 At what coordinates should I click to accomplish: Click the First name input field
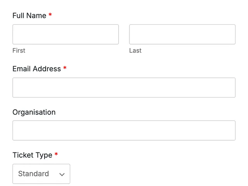65,34
